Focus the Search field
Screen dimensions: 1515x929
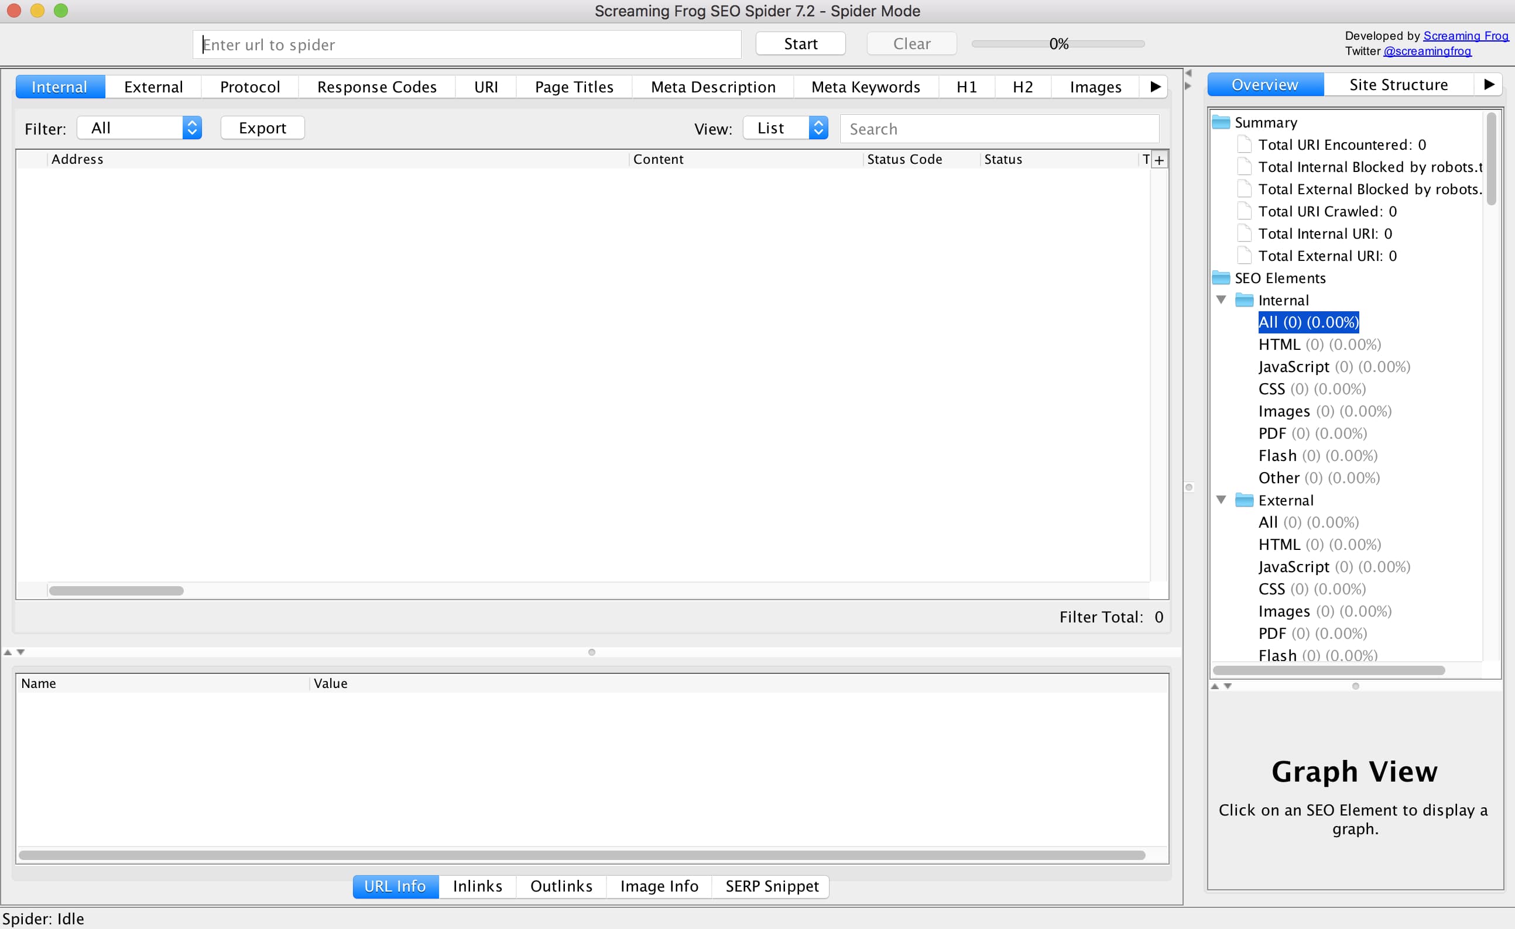pyautogui.click(x=999, y=129)
